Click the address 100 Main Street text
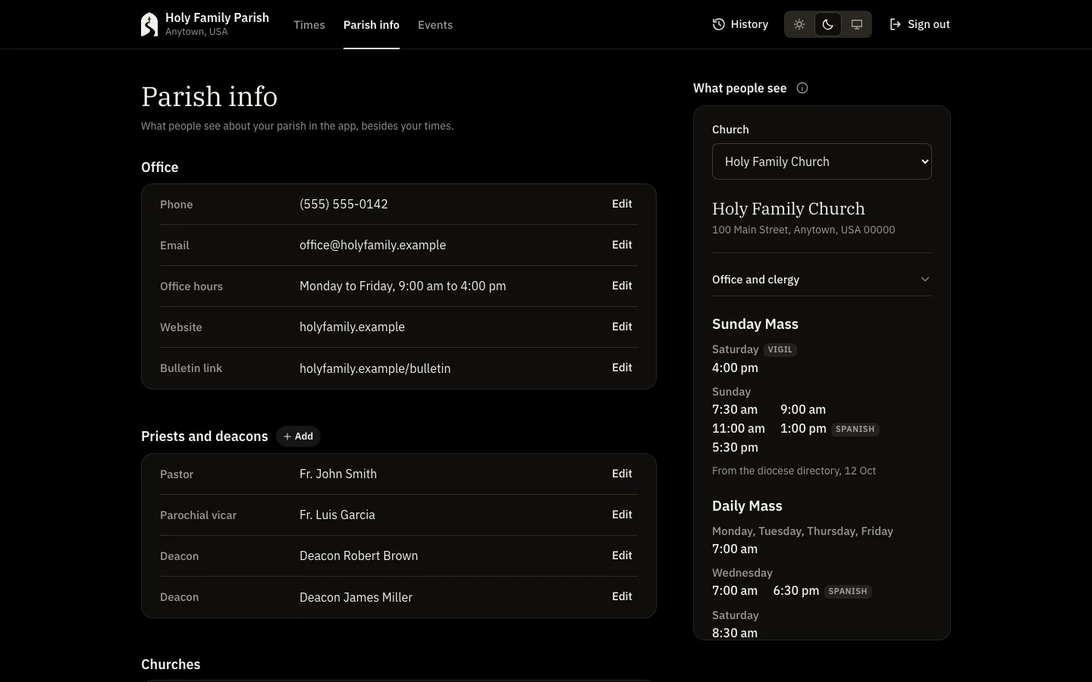The width and height of the screenshot is (1092, 682). [x=803, y=230]
